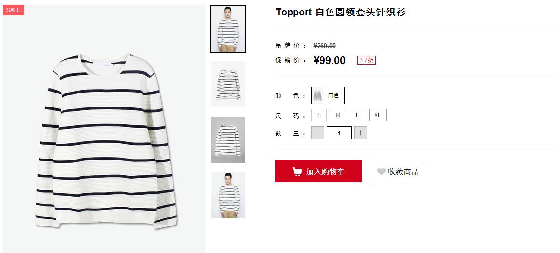This screenshot has height=253, width=560.
Task: Select the 白色 color swatch
Action: tap(328, 95)
